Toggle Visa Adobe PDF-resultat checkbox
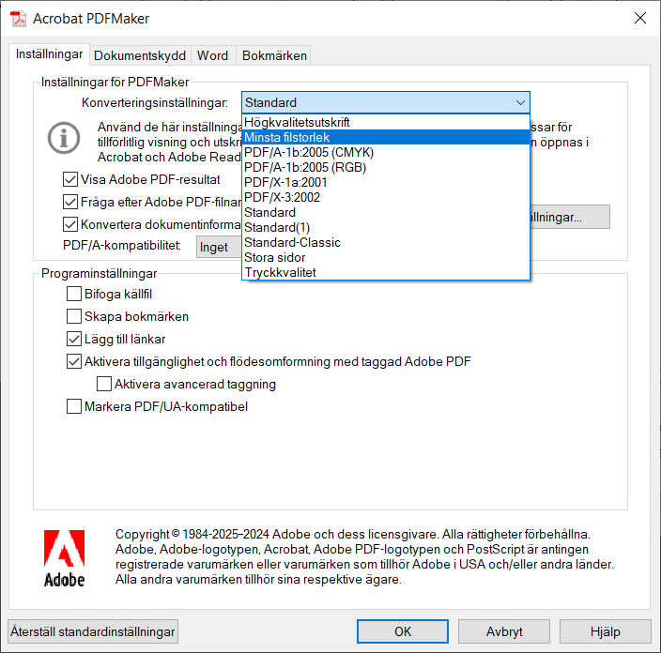 70,179
